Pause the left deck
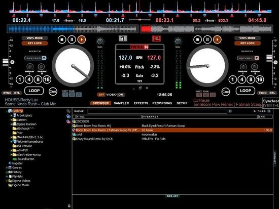The width and height of the screenshot is (279, 209). pyautogui.click(x=72, y=39)
